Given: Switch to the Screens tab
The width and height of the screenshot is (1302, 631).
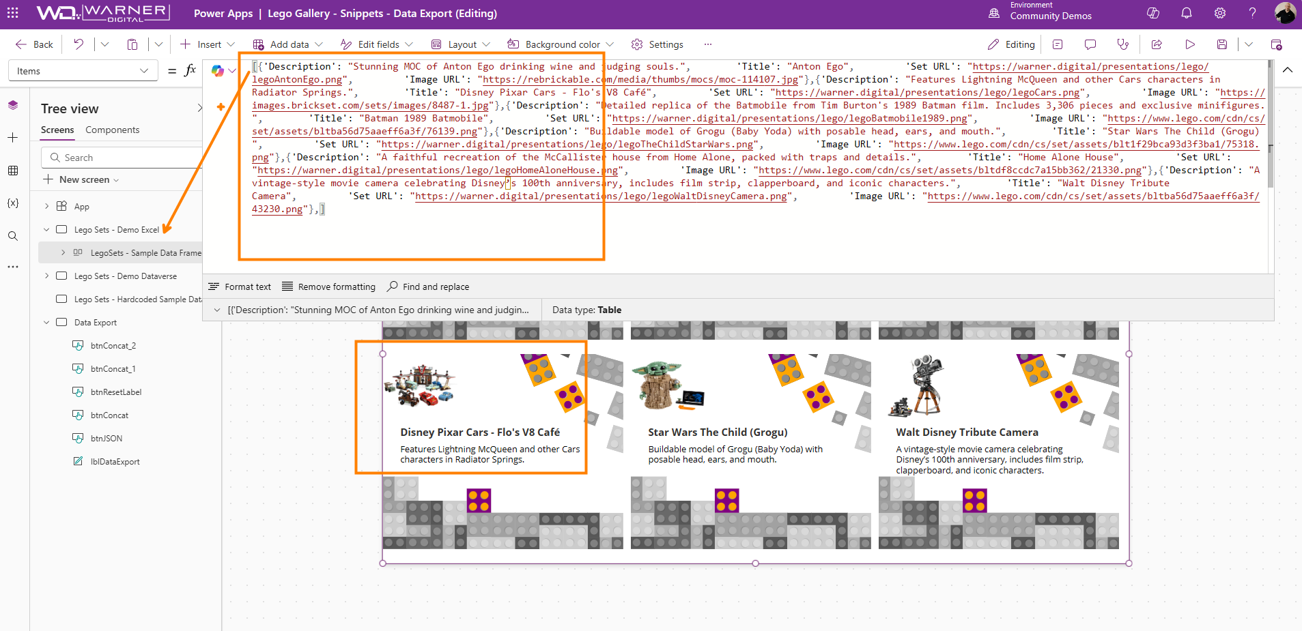Looking at the screenshot, I should tap(57, 130).
